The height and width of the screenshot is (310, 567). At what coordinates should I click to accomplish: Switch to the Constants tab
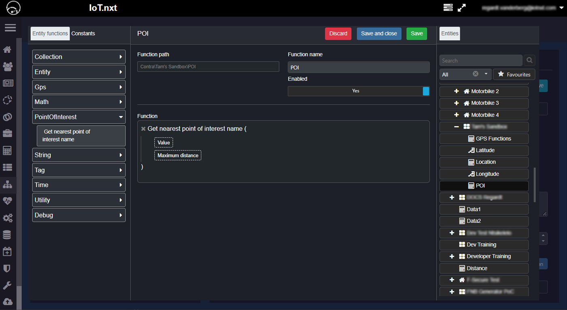click(x=83, y=34)
